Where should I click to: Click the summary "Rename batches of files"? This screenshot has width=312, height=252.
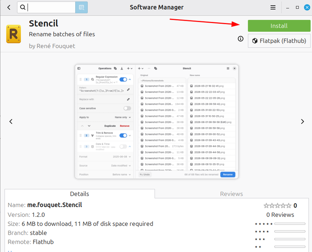point(62,34)
